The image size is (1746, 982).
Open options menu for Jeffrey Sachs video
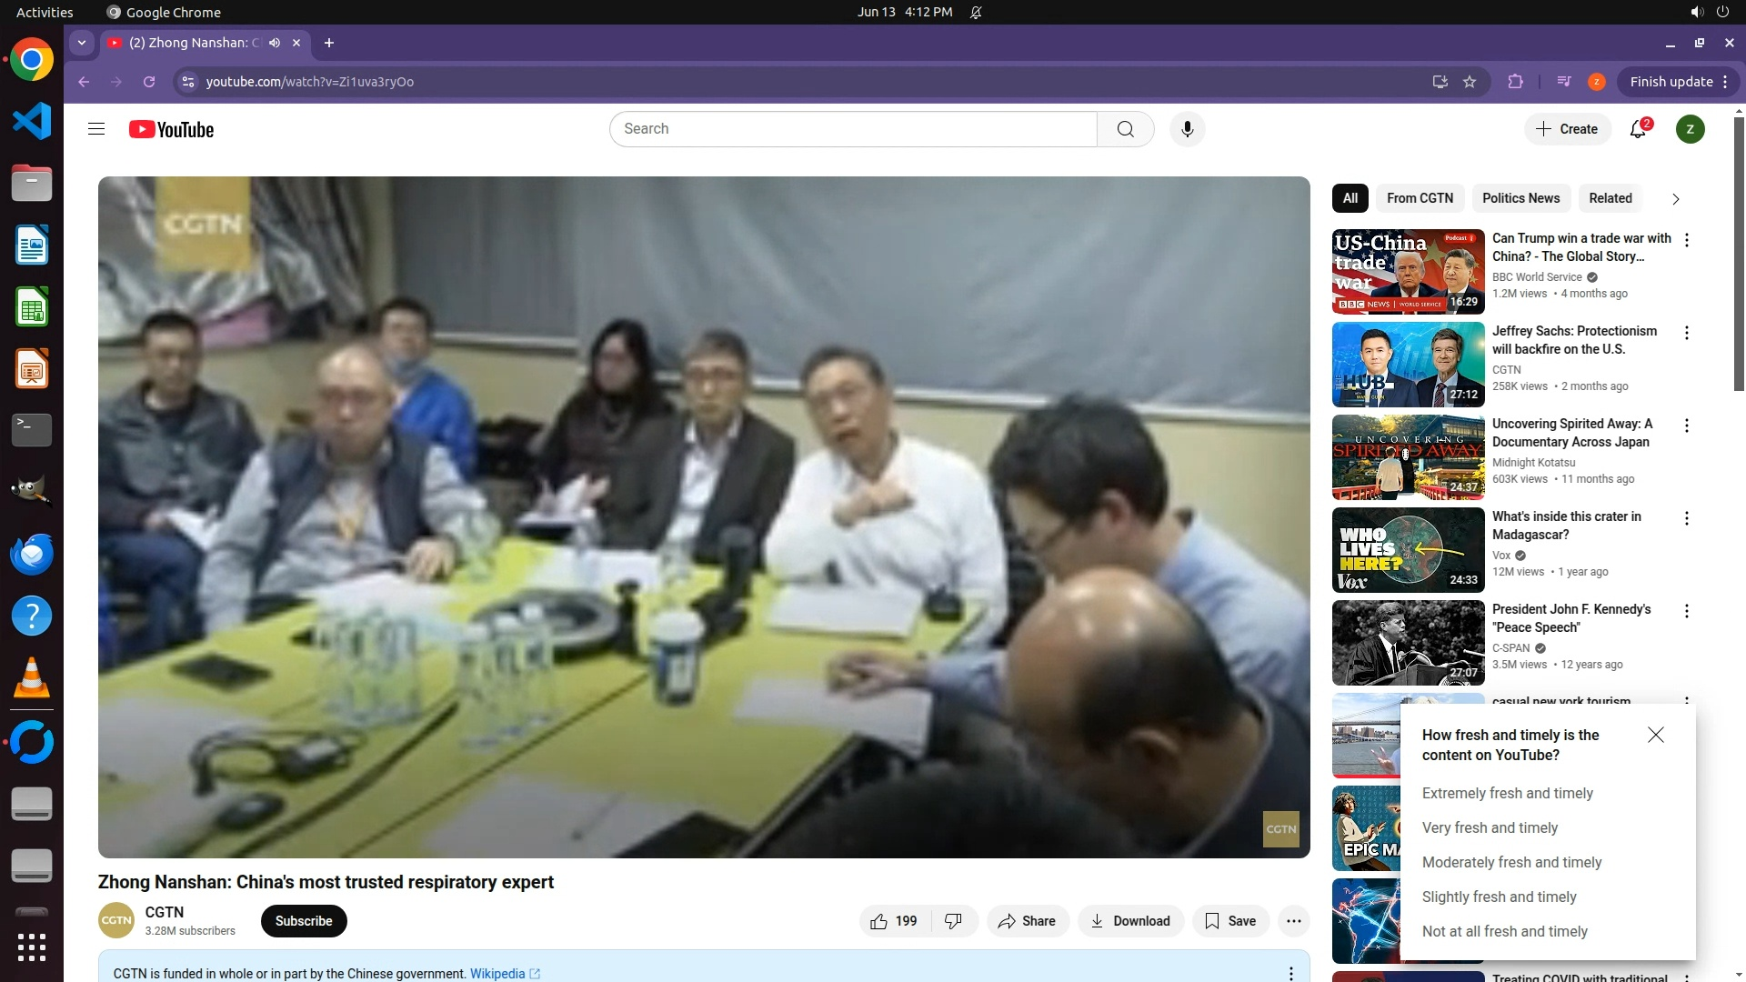click(x=1686, y=333)
